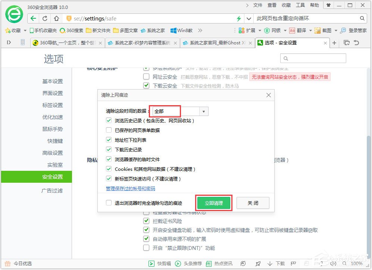Uncheck Cookies 和其他网站数据
Screen dimensions: 372x270
[109, 169]
